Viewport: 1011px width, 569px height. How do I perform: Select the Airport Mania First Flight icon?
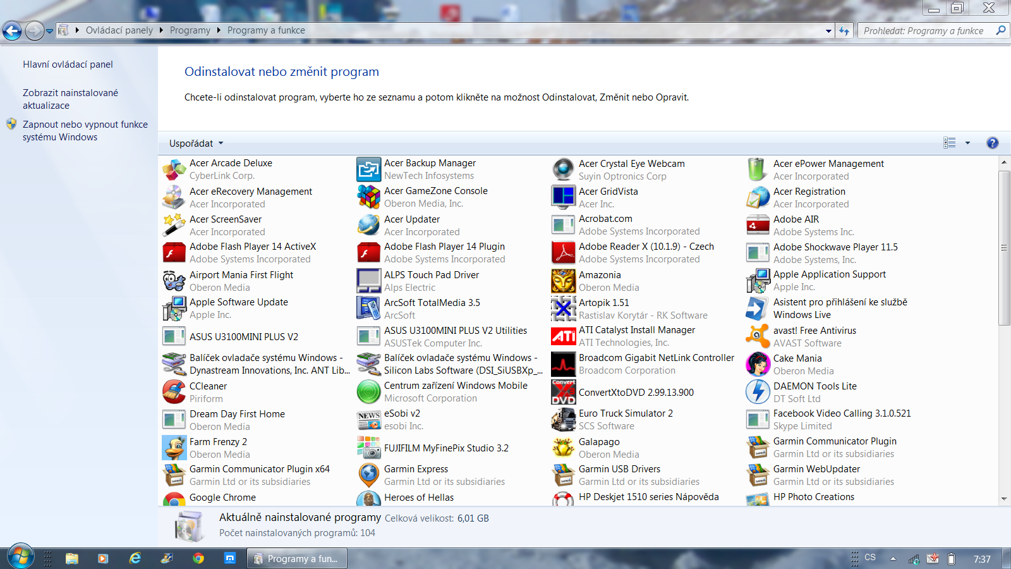(x=174, y=281)
